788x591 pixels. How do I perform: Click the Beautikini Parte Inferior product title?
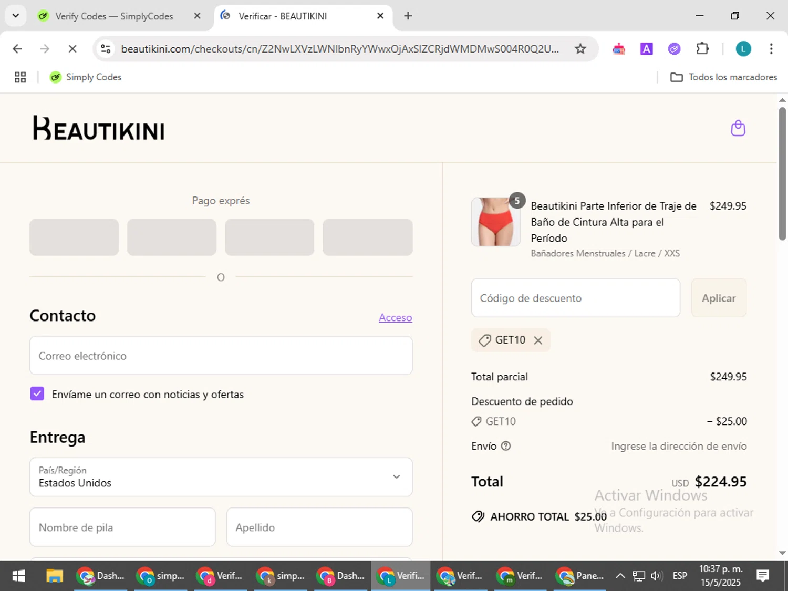(614, 222)
